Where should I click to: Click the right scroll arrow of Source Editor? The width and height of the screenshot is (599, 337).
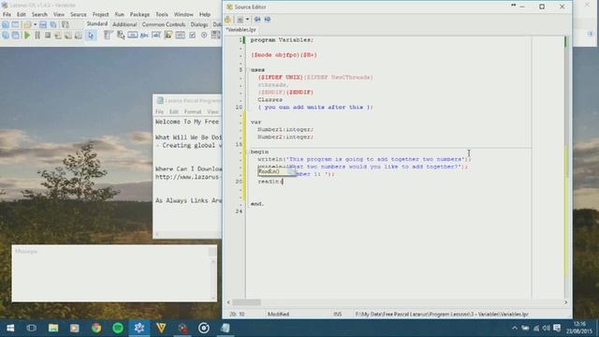click(x=565, y=302)
